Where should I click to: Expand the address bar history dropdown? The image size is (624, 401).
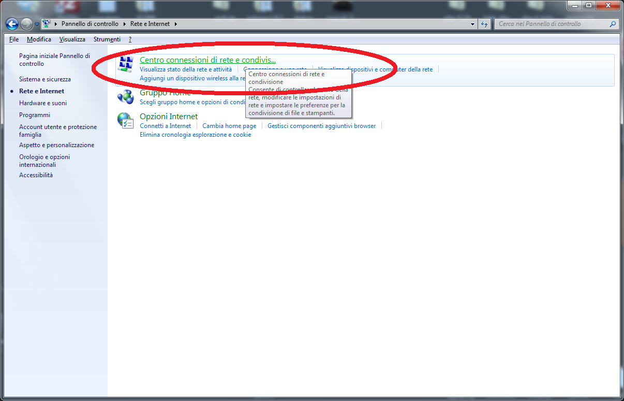(473, 24)
